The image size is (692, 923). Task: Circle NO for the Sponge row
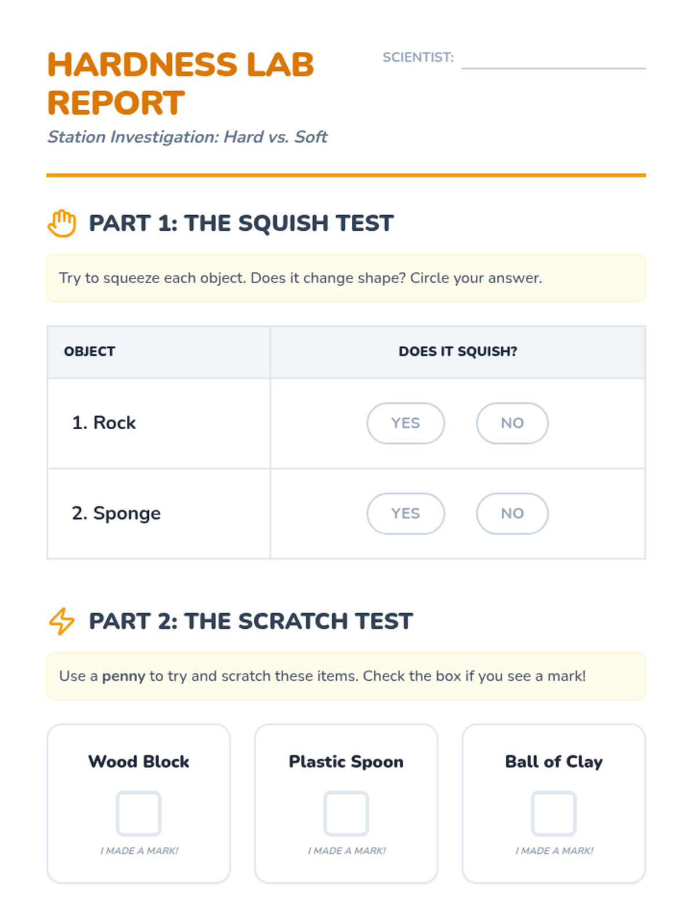point(512,513)
